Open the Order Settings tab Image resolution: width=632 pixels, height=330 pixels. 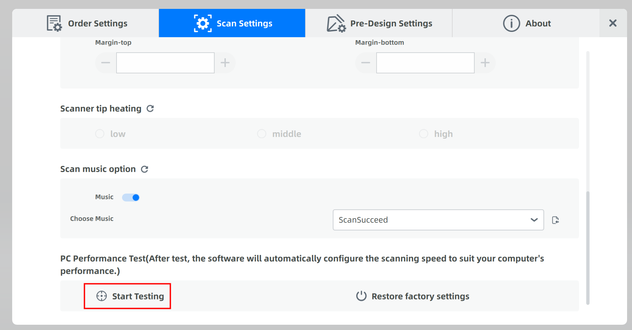[86, 23]
